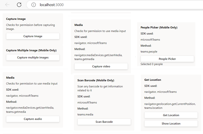Launch the Scan Barcode button

104,122
